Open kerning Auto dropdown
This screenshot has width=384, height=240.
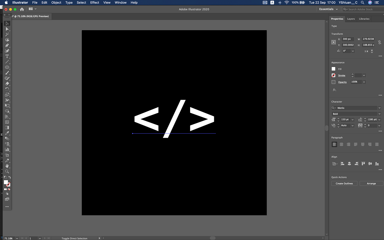click(x=353, y=126)
